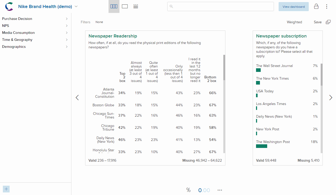This screenshot has height=195, width=336.
Task: Open the bottom ellipsis options menu
Action: coord(220,190)
